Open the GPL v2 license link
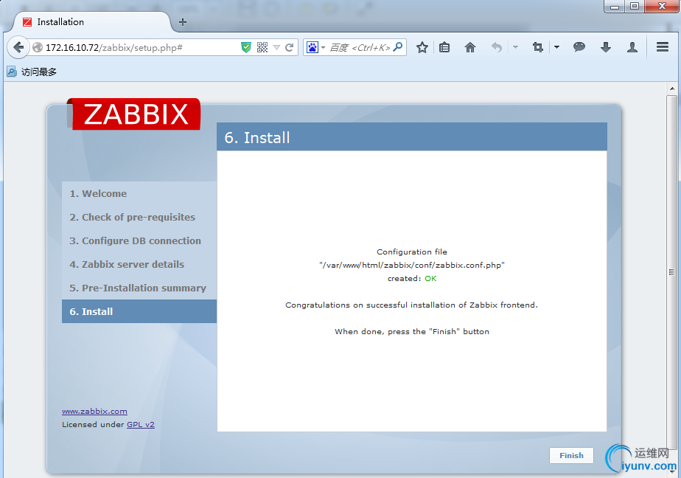This screenshot has width=681, height=478. 141,424
